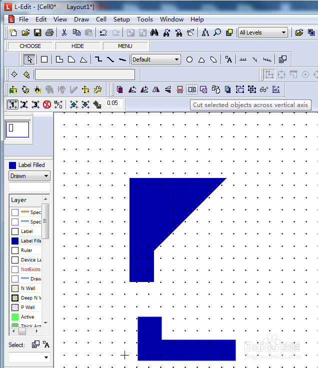This screenshot has height=368, width=318.
Task: Select the 45-degree polygon tool
Action: pyautogui.click(x=71, y=59)
